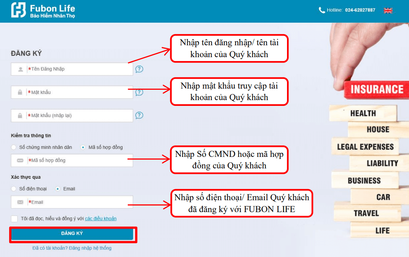Click the Kiểm tra thông tin label
Screen dimensions: 409x257
[31, 135]
